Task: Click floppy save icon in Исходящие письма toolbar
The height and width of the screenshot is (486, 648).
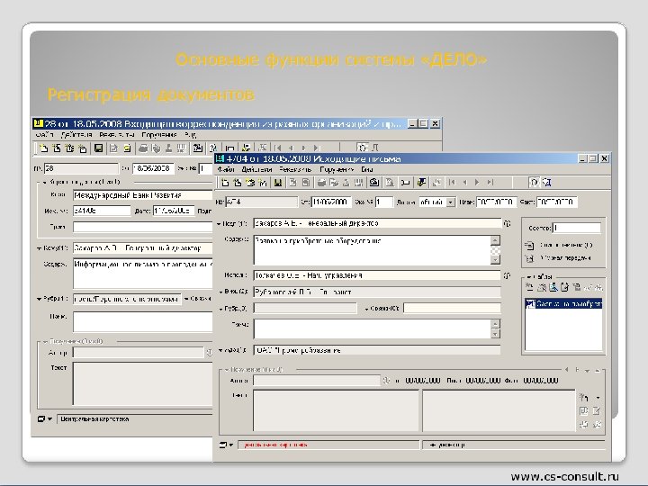Action: (278, 182)
